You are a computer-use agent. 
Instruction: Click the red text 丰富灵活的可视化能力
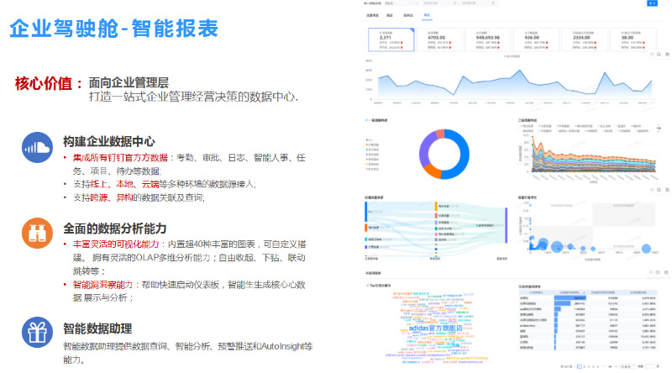tap(116, 244)
